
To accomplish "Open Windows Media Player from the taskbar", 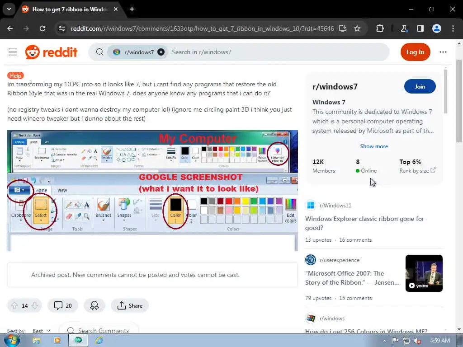I will [x=57, y=341].
